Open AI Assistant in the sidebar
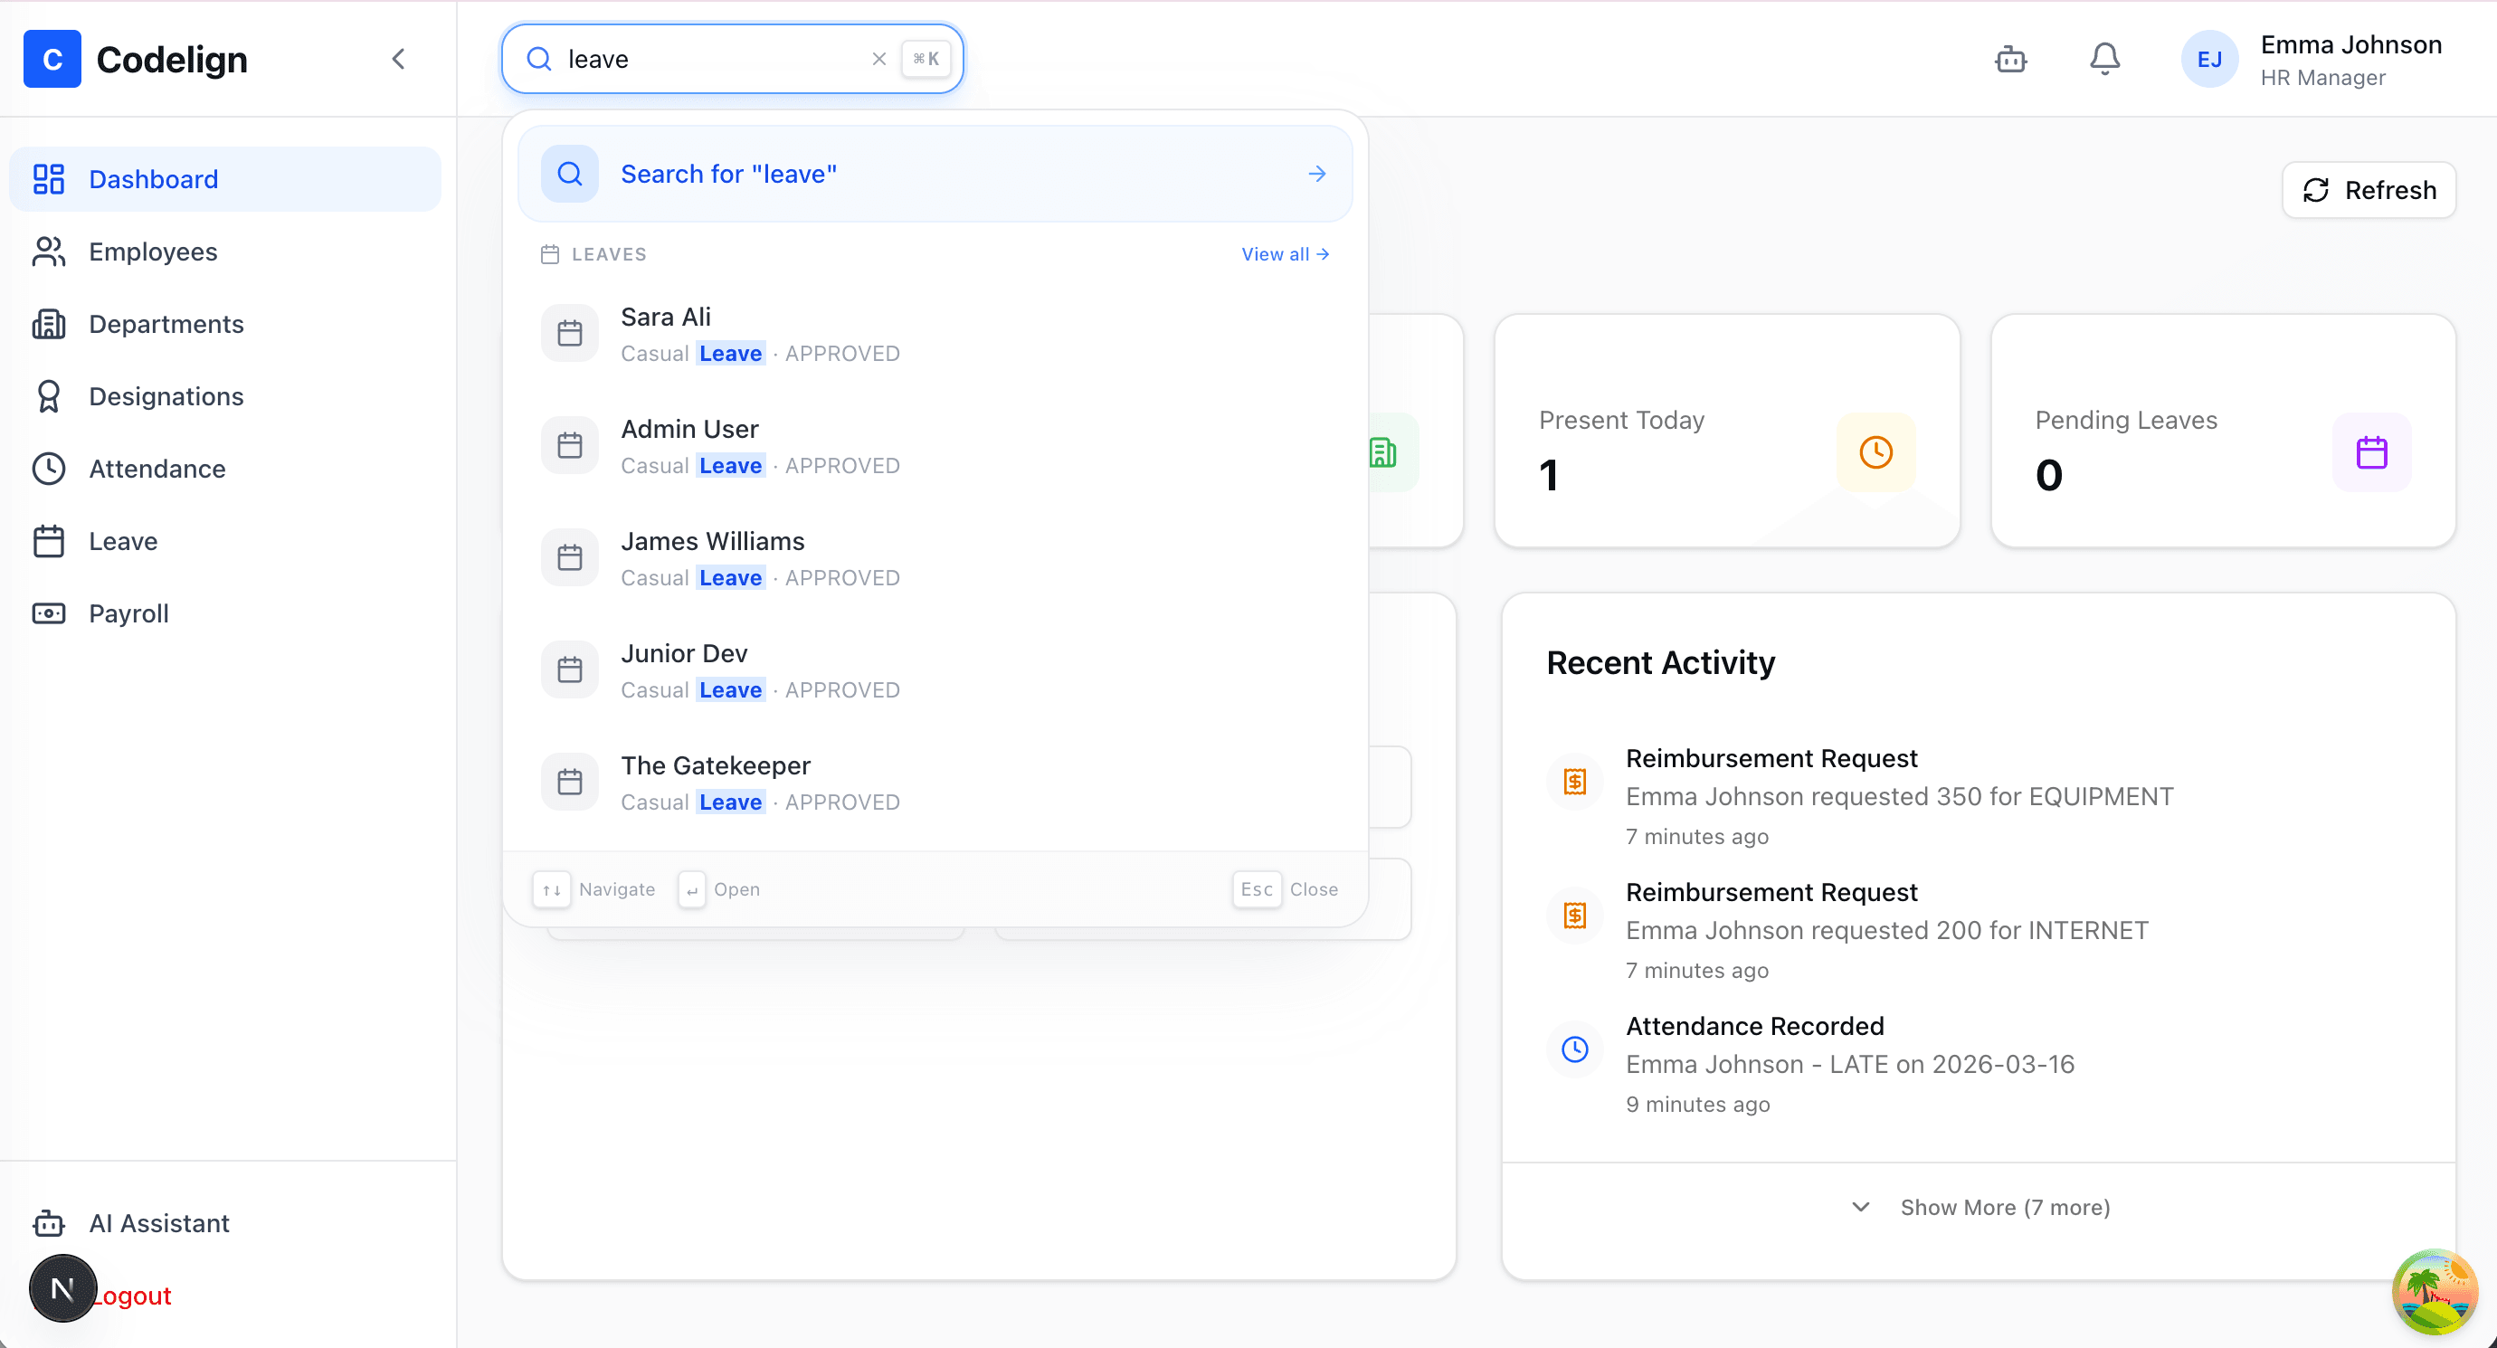This screenshot has width=2497, height=1348. click(159, 1223)
